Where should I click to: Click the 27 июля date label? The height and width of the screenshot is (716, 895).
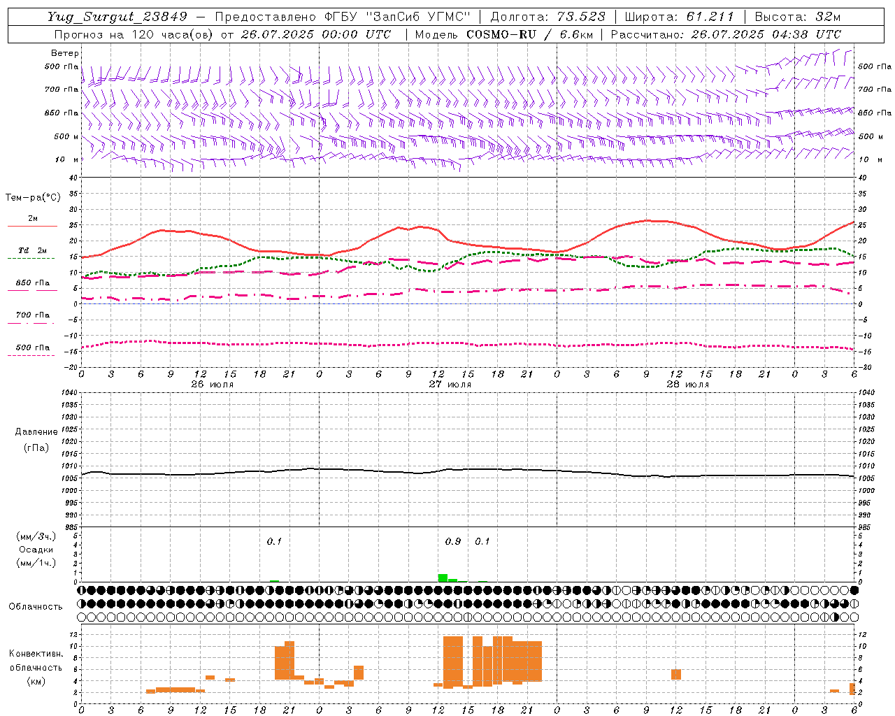click(450, 385)
